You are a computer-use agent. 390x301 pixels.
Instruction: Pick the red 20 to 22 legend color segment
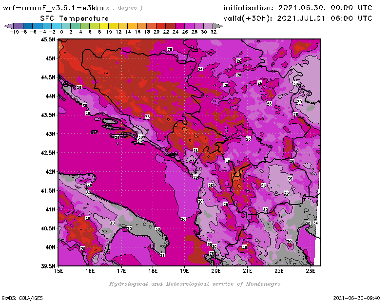click(x=161, y=26)
